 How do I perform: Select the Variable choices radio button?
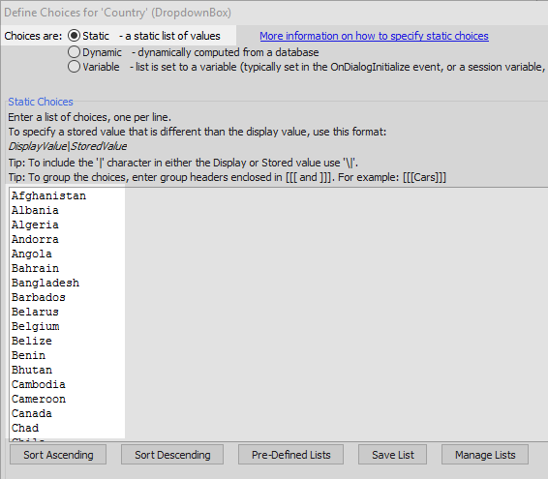coord(74,67)
